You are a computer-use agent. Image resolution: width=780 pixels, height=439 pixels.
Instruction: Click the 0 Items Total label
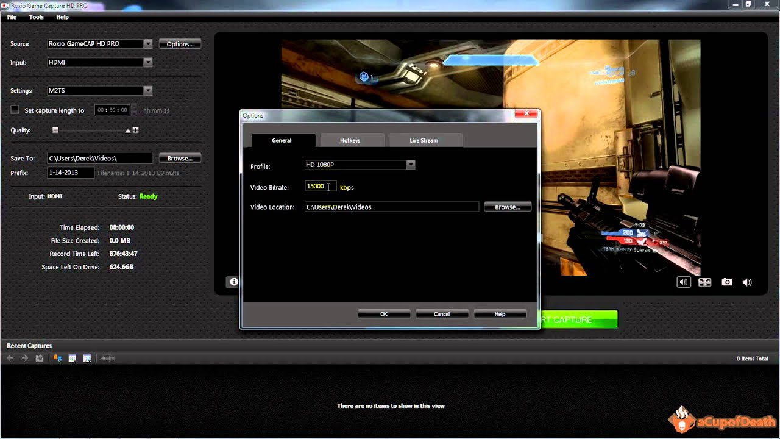(x=753, y=359)
